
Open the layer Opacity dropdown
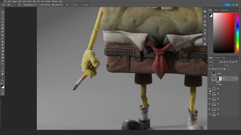point(232,66)
